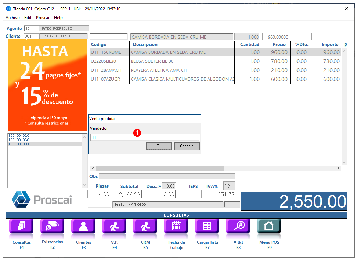357x260 pixels.
Task: Click the Subtotal value 2,198.28
Action: pyautogui.click(x=126, y=194)
